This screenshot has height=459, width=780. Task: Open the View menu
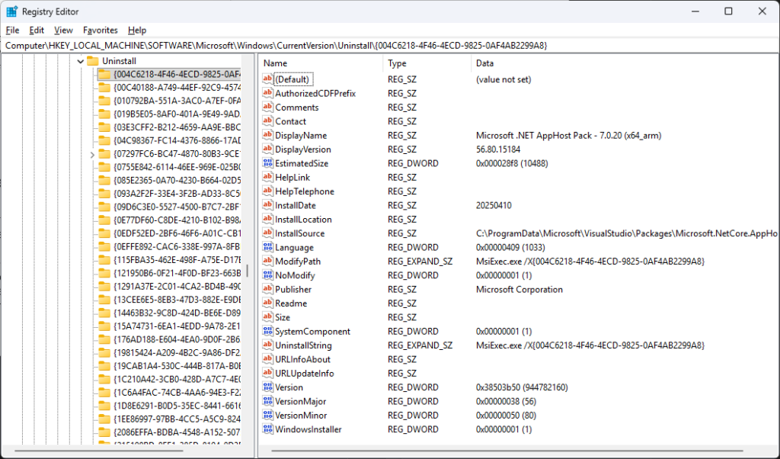pyautogui.click(x=63, y=30)
